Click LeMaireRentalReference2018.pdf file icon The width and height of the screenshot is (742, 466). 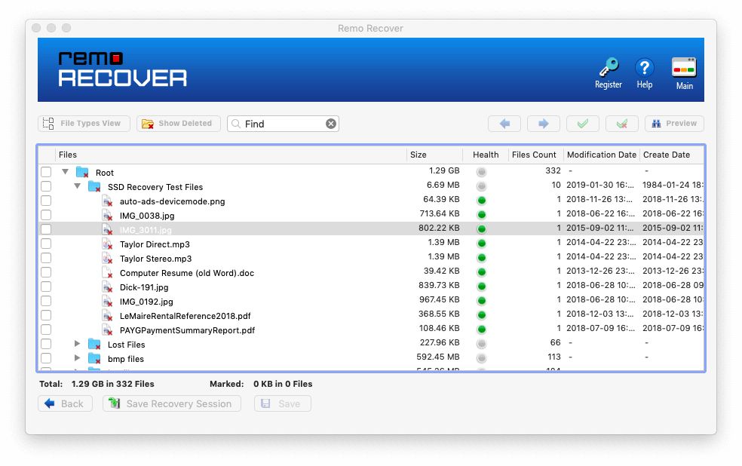pos(107,315)
